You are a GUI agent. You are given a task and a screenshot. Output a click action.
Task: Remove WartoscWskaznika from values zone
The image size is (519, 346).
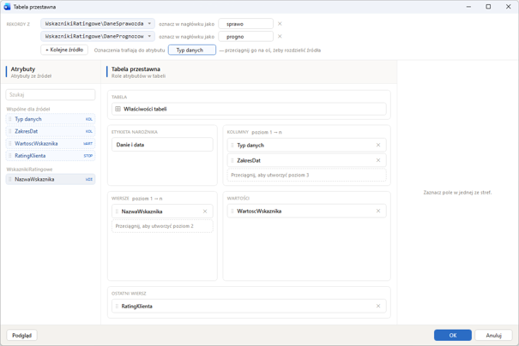point(378,211)
